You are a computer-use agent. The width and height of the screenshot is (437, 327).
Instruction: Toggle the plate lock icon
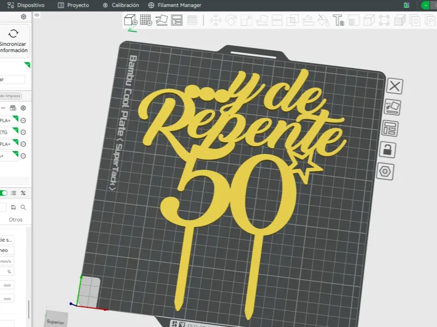pyautogui.click(x=387, y=150)
